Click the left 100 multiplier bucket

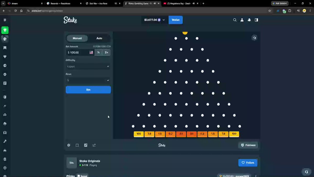point(139,134)
